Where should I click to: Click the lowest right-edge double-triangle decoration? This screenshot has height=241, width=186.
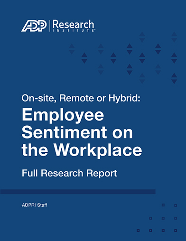coord(174,78)
